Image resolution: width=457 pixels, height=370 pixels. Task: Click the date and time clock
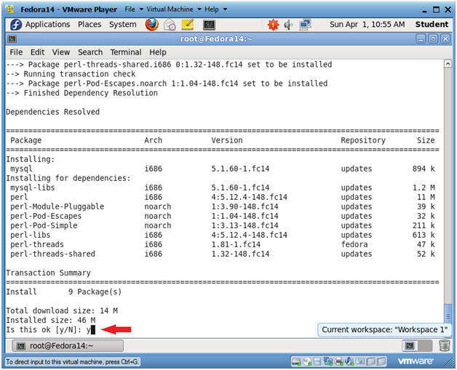pos(367,25)
